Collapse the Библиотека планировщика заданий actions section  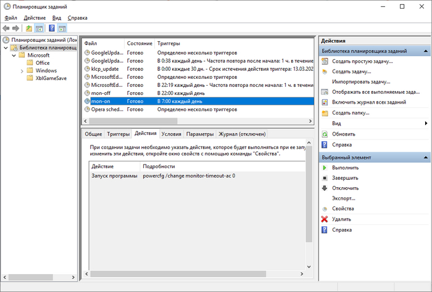[426, 51]
